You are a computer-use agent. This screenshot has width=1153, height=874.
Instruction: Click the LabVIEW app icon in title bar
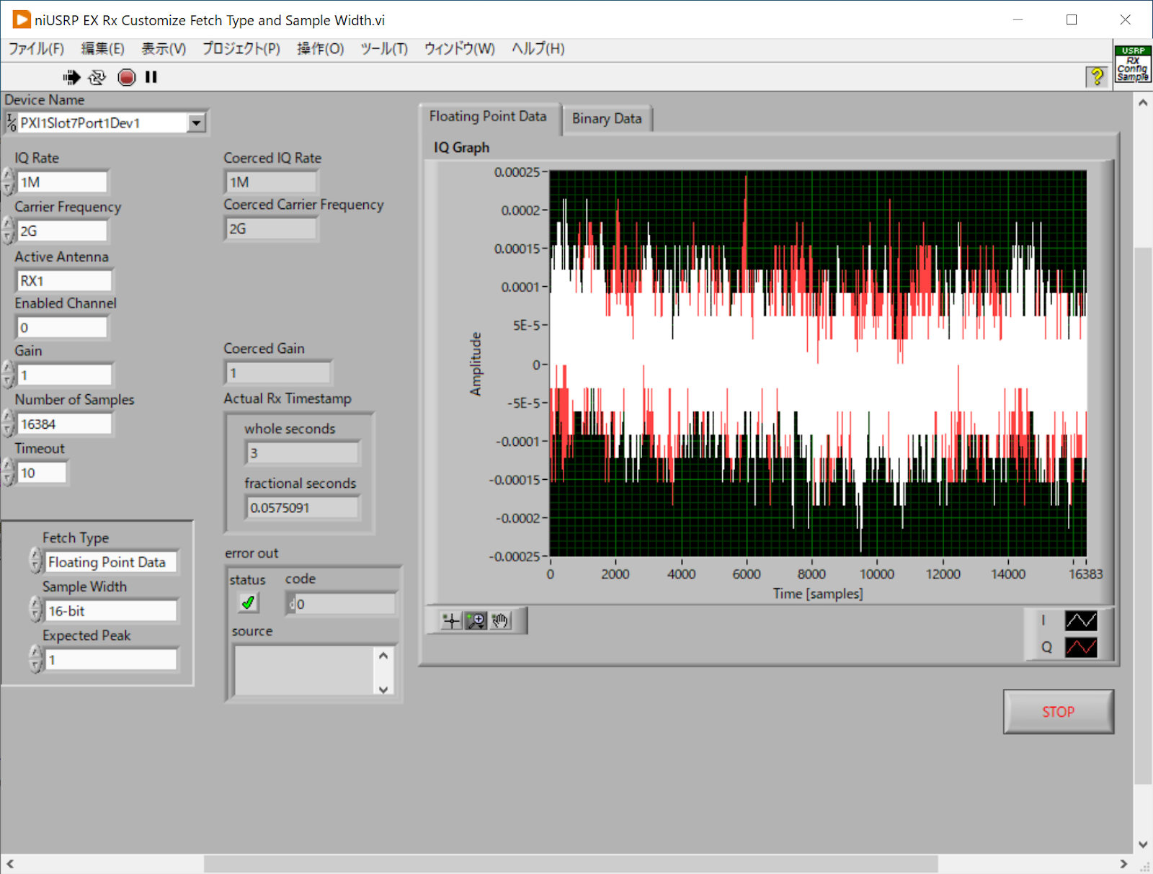tap(22, 19)
